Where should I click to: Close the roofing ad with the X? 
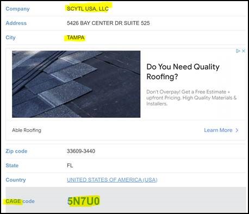[244, 51]
